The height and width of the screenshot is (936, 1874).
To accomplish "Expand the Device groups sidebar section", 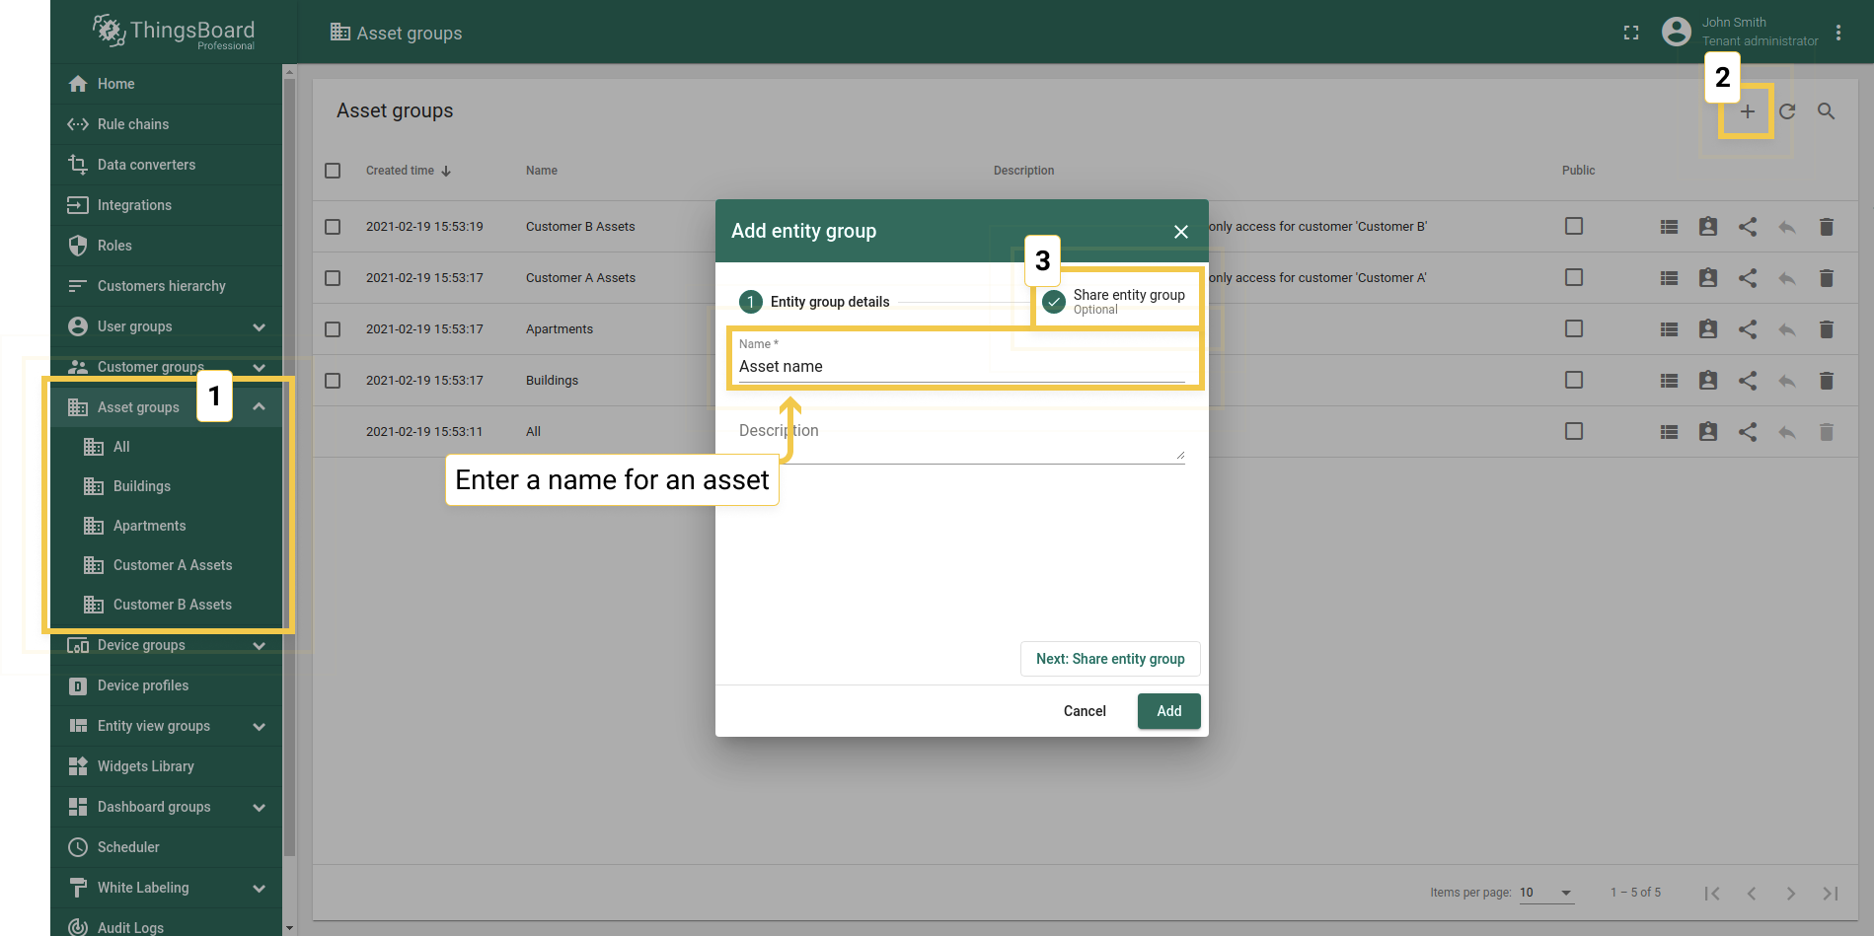I will pos(259,646).
